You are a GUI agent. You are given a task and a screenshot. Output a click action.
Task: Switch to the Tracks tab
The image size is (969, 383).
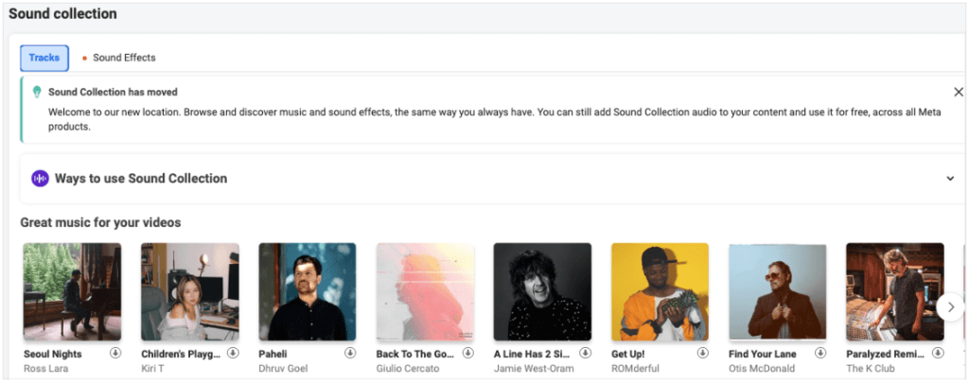44,58
